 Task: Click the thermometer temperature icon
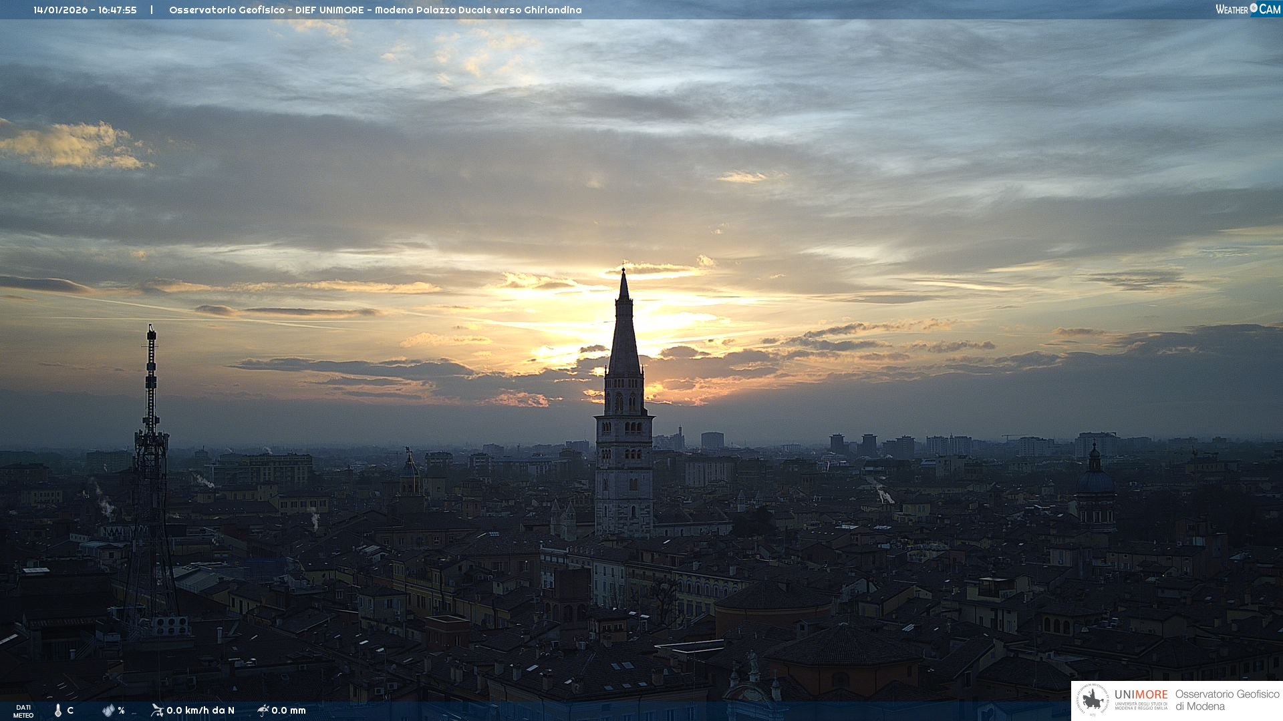58,710
